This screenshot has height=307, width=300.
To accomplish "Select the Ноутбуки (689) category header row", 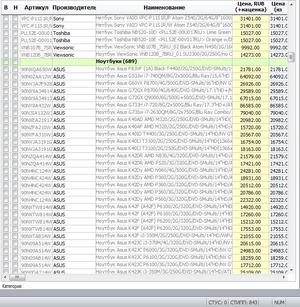I will (144, 62).
